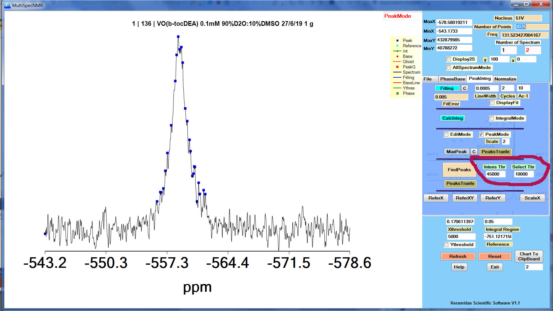This screenshot has height=311, width=553.
Task: Click the blue Peak marker in legend
Action: 397,40
